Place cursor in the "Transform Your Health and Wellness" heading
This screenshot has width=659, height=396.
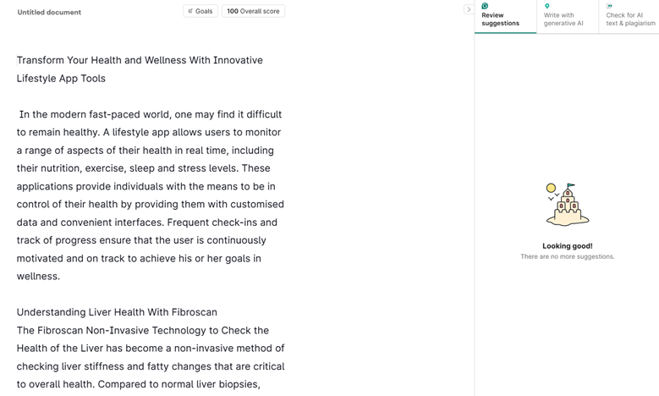tap(140, 60)
